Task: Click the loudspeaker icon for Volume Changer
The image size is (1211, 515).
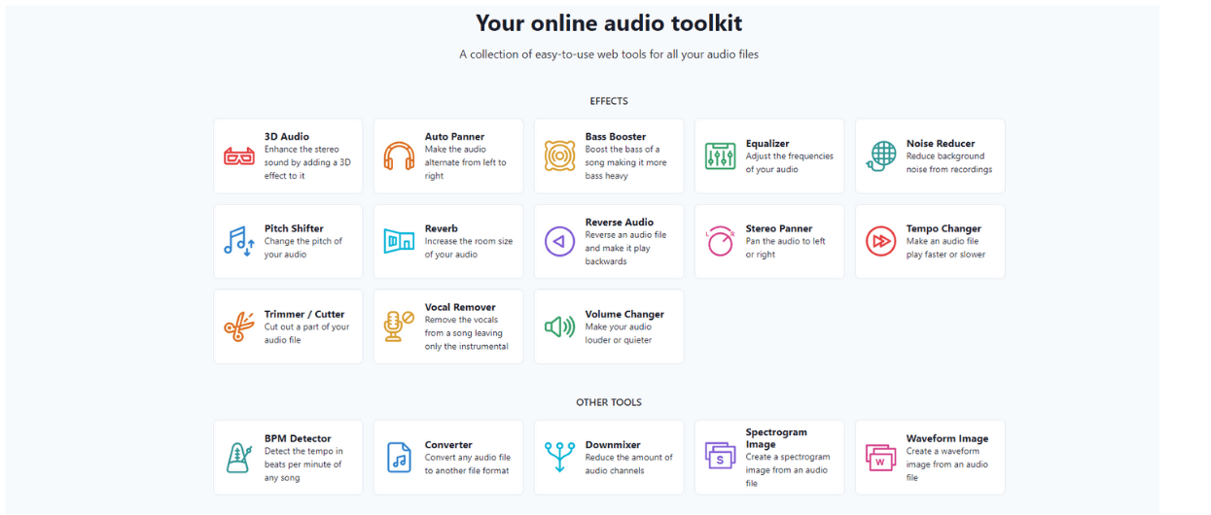Action: click(x=559, y=326)
